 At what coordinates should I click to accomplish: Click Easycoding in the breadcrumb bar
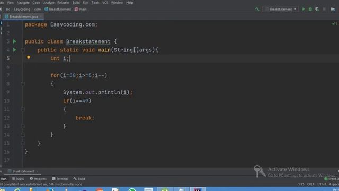(x=22, y=9)
